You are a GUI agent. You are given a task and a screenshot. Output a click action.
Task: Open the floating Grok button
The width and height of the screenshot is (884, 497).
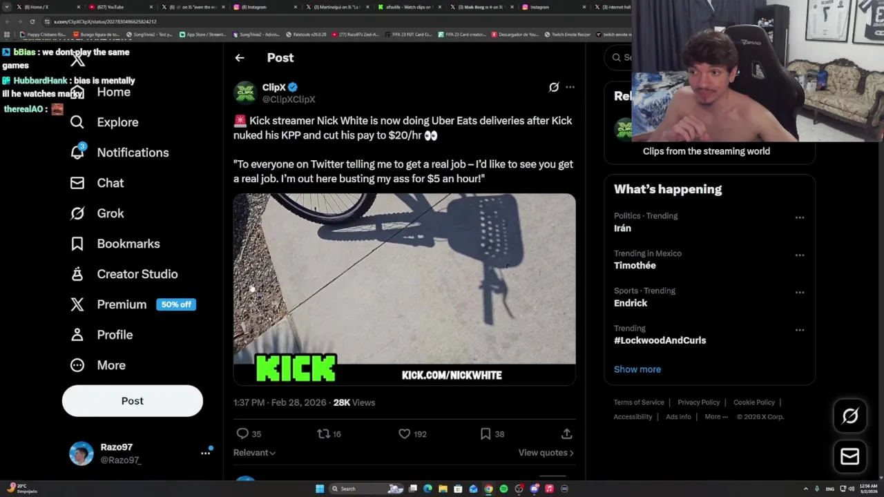850,416
